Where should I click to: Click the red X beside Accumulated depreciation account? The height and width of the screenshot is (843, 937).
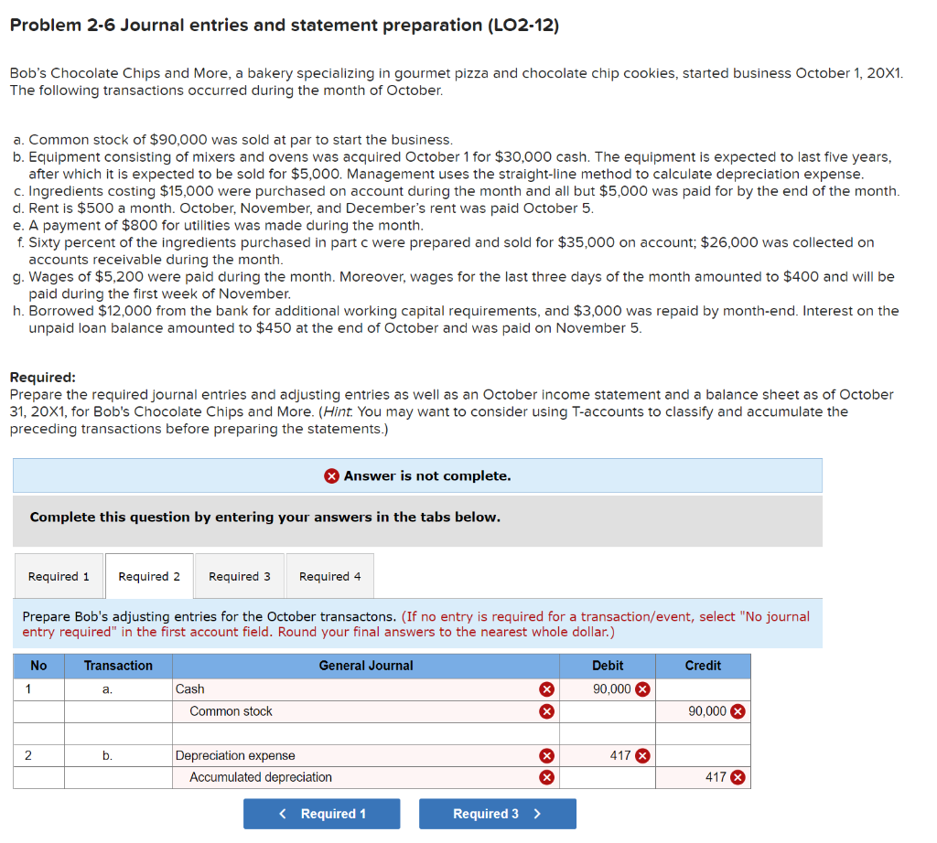pos(546,777)
